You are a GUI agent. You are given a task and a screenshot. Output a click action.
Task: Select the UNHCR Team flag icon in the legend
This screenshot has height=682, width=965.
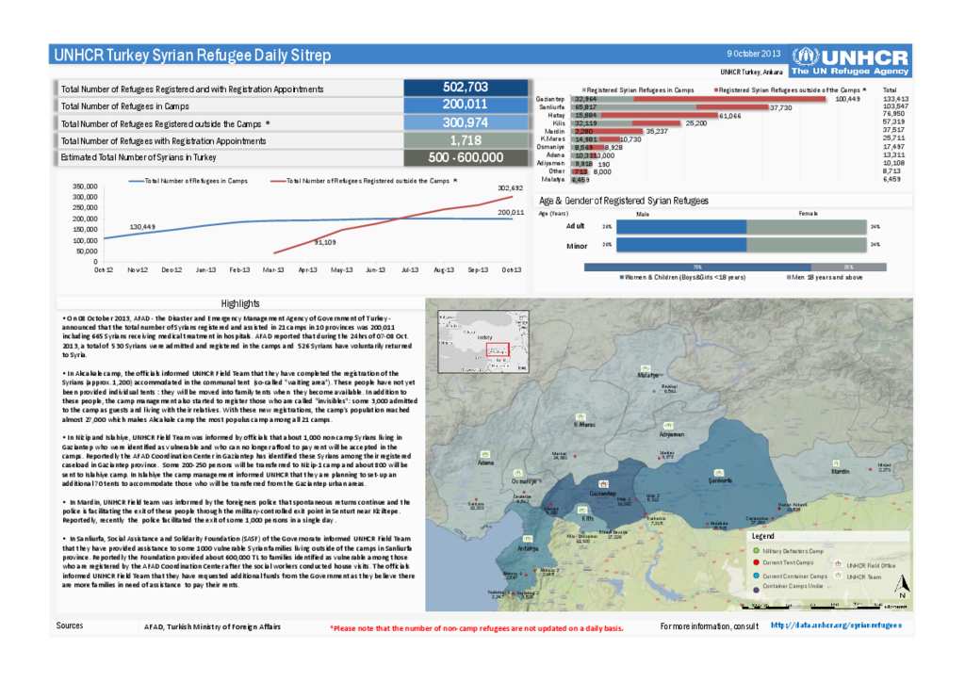click(x=839, y=576)
